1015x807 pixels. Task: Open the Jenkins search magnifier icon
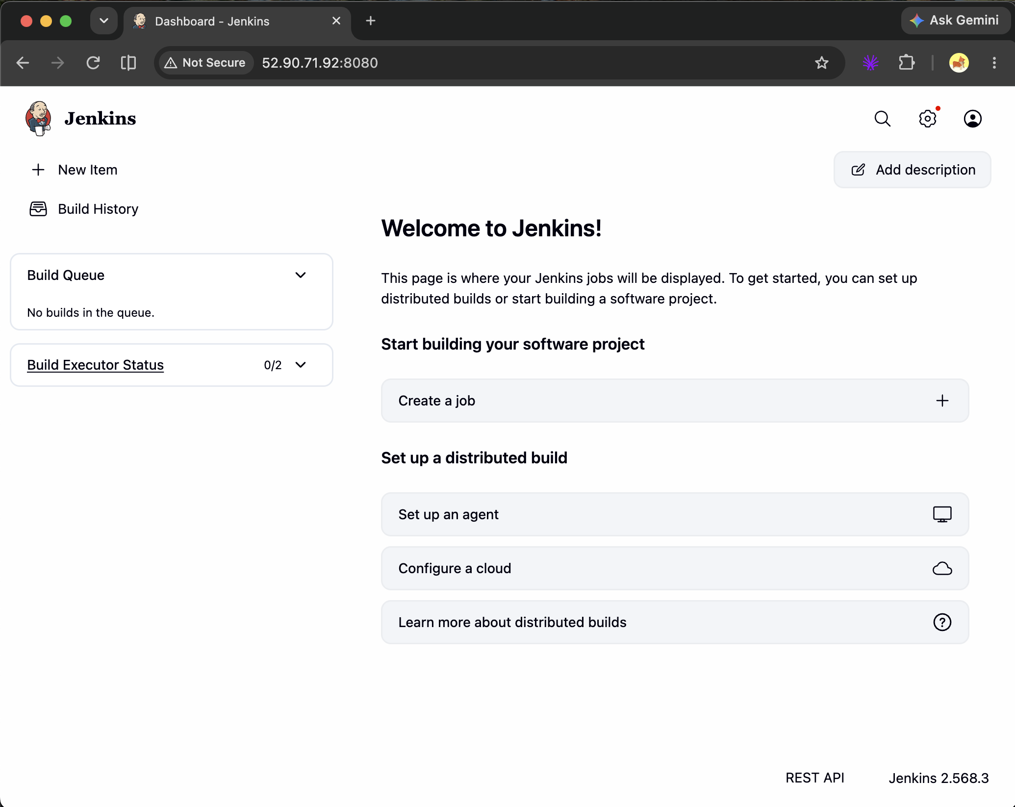click(882, 119)
